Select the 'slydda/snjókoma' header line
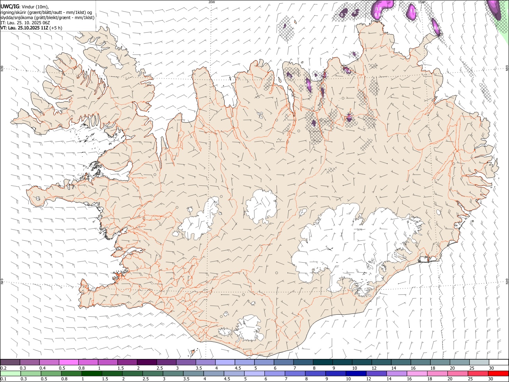Image resolution: width=509 pixels, height=382 pixels. tap(47, 18)
